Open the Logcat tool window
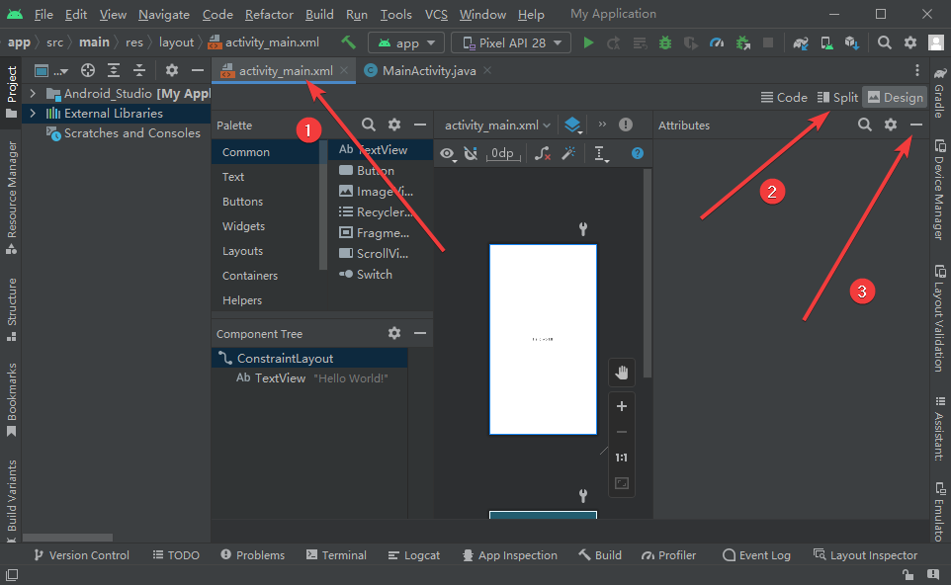Viewport: 951px width, 585px height. (x=413, y=555)
